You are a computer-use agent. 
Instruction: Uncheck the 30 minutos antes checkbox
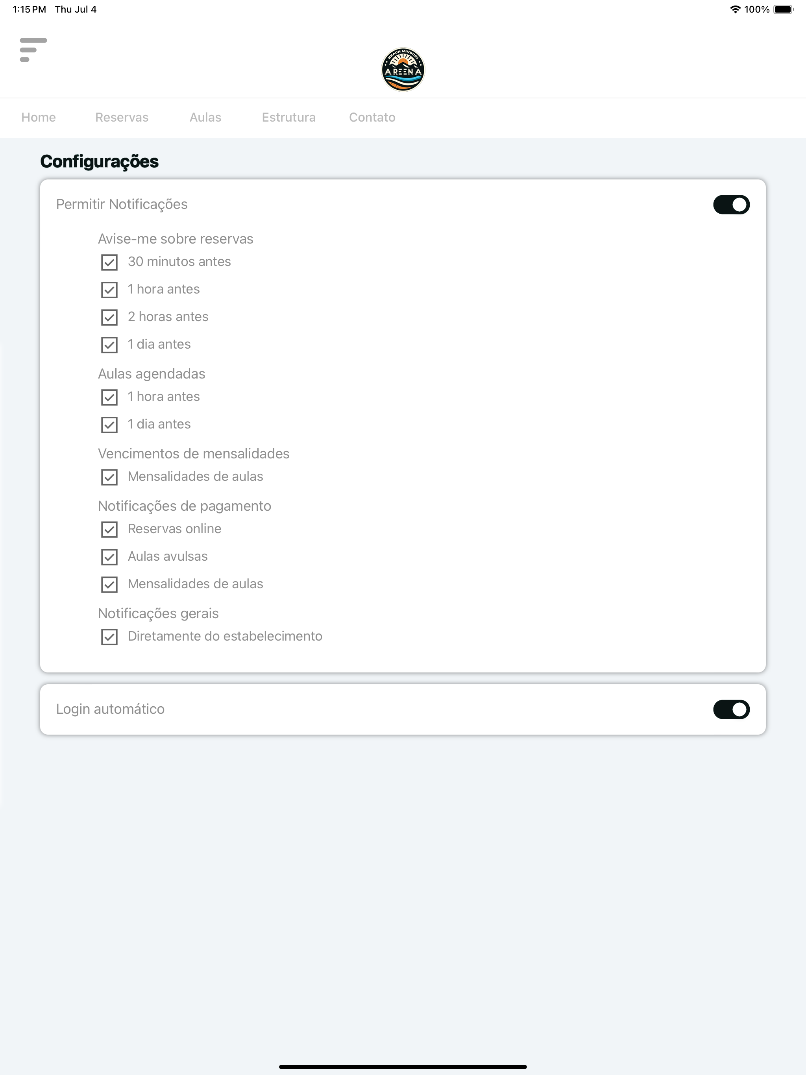click(x=109, y=262)
